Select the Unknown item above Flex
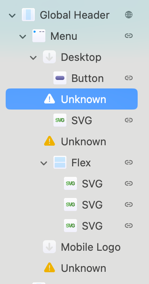This screenshot has height=284, width=149. [72, 141]
